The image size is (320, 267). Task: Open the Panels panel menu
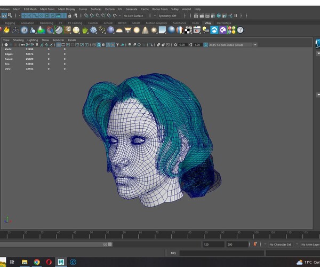coord(72,40)
